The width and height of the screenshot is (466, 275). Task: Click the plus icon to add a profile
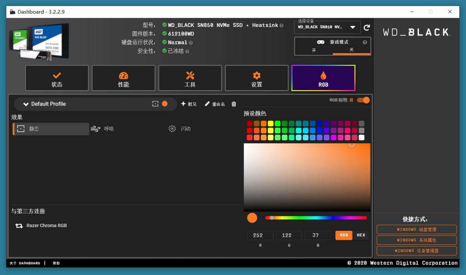click(183, 104)
